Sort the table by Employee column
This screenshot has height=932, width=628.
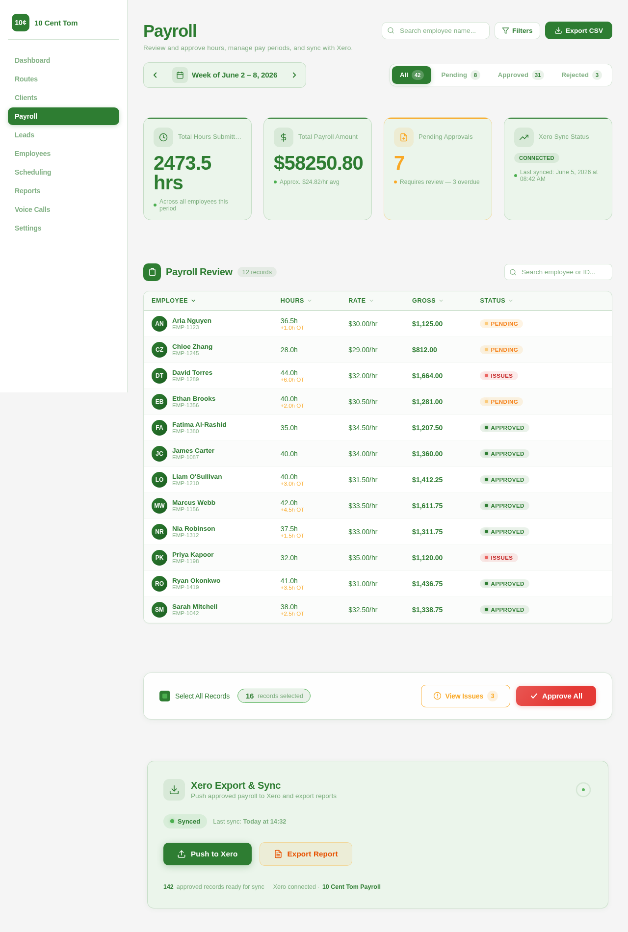pyautogui.click(x=174, y=301)
